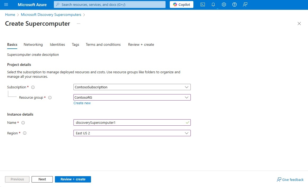Screen dimensions: 308x187
Task: Show info tooltip for Region
Action: tap(25, 133)
